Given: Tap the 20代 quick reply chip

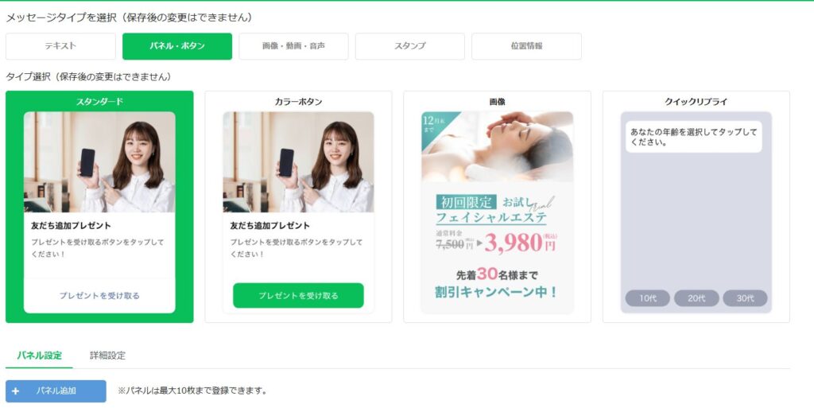Looking at the screenshot, I should pos(696,298).
